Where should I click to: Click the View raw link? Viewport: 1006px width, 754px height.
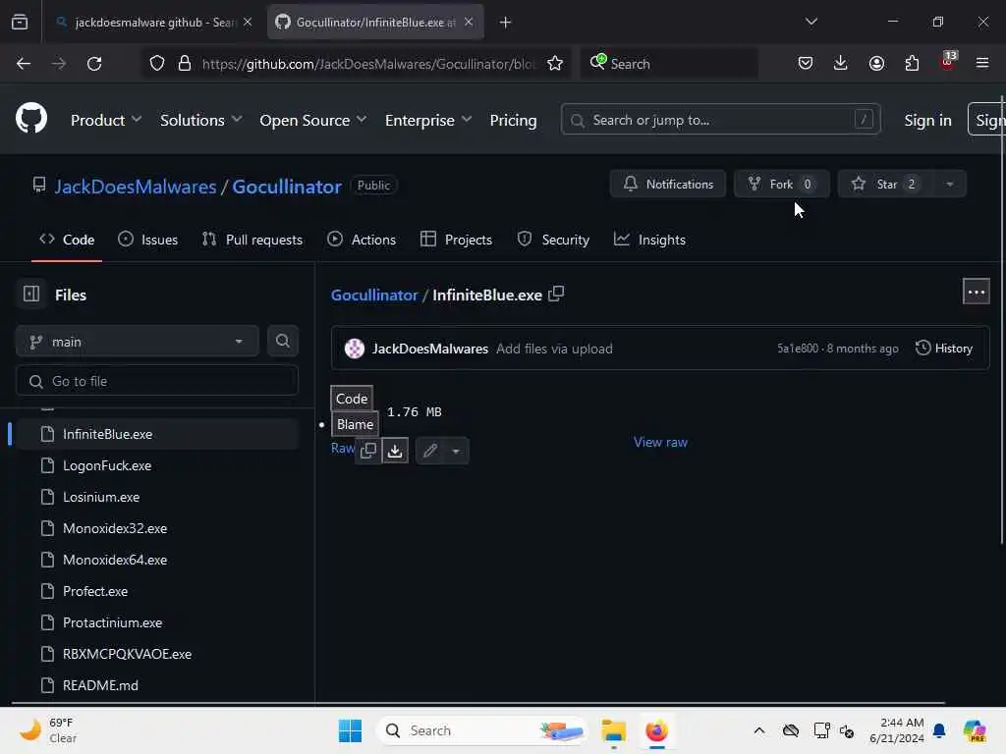point(660,442)
